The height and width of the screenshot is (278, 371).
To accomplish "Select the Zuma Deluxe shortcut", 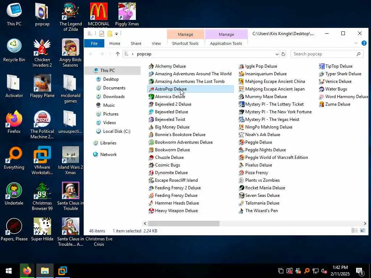I will (x=337, y=104).
